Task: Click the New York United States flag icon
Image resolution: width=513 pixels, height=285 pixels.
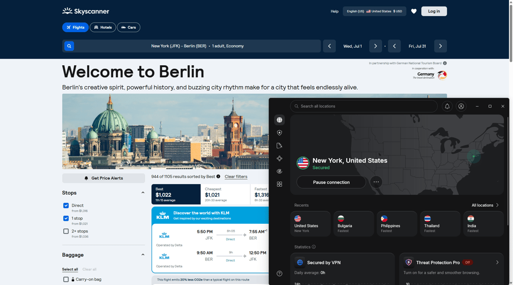Action: point(303,163)
